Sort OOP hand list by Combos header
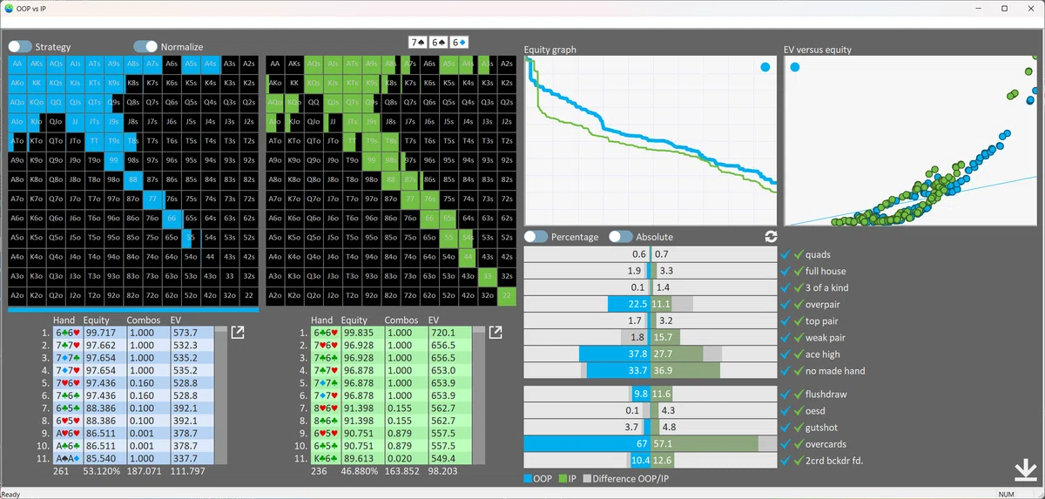 (144, 320)
